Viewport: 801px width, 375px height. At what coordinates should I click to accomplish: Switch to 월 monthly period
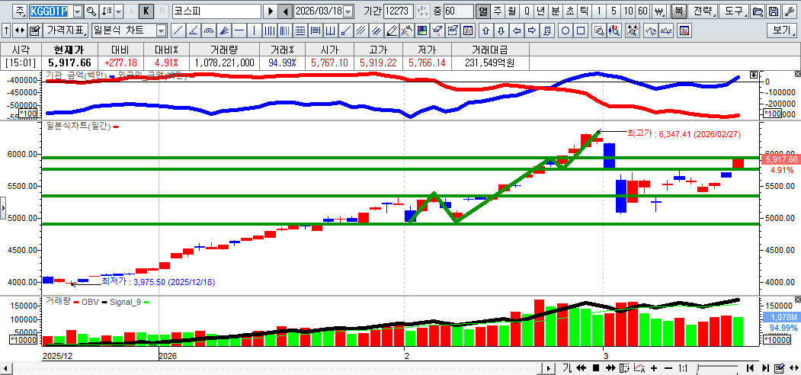coord(511,11)
